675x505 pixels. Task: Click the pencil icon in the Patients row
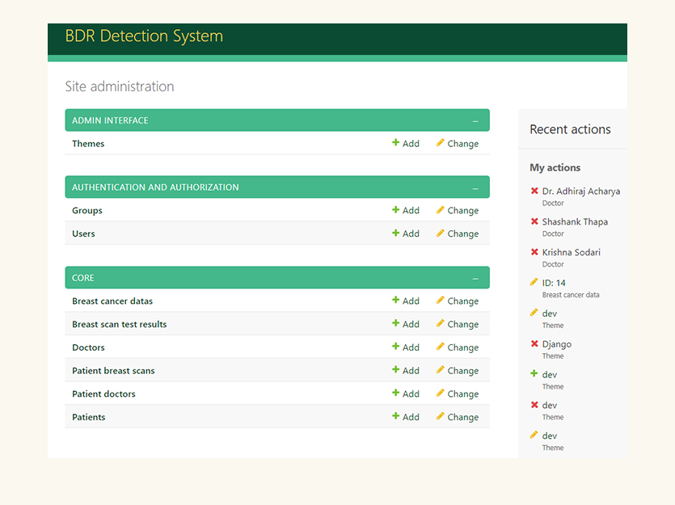(440, 416)
